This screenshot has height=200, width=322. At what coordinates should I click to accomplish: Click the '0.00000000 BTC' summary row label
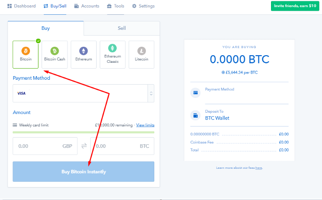205,134
